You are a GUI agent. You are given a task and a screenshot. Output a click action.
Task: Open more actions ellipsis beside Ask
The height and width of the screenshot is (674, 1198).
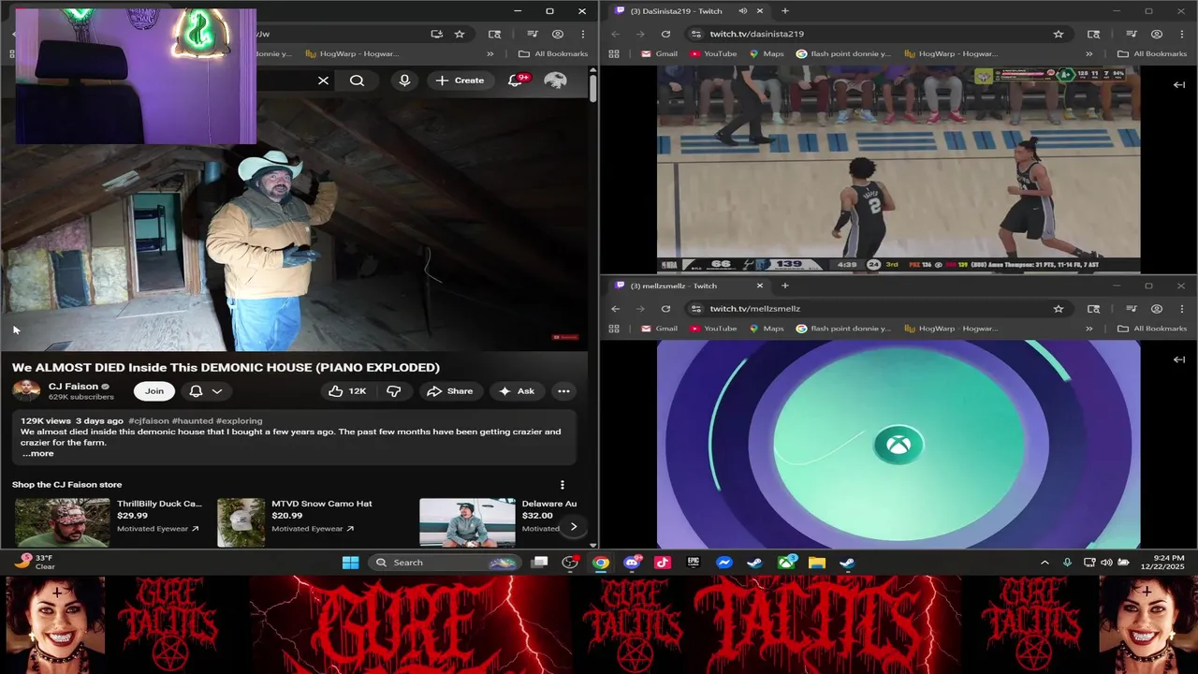[x=563, y=391]
